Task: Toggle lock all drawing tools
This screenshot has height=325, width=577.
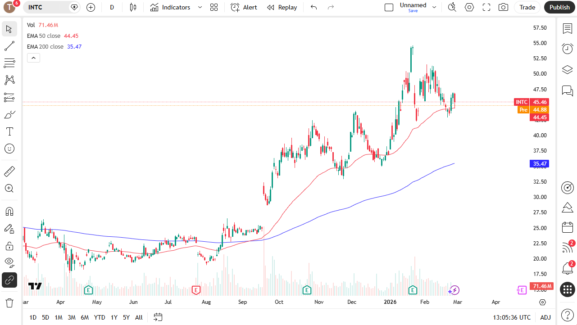Action: [x=9, y=246]
